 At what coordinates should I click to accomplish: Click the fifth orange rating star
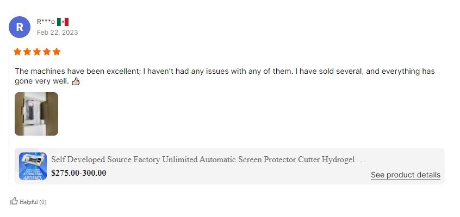(x=57, y=52)
